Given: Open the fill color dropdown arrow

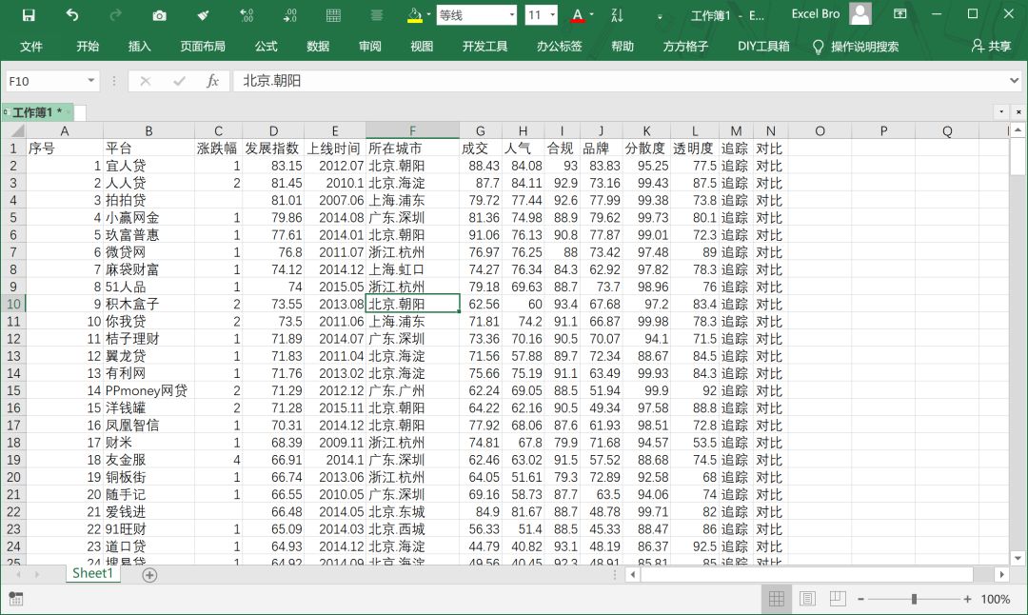Looking at the screenshot, I should coord(428,15).
